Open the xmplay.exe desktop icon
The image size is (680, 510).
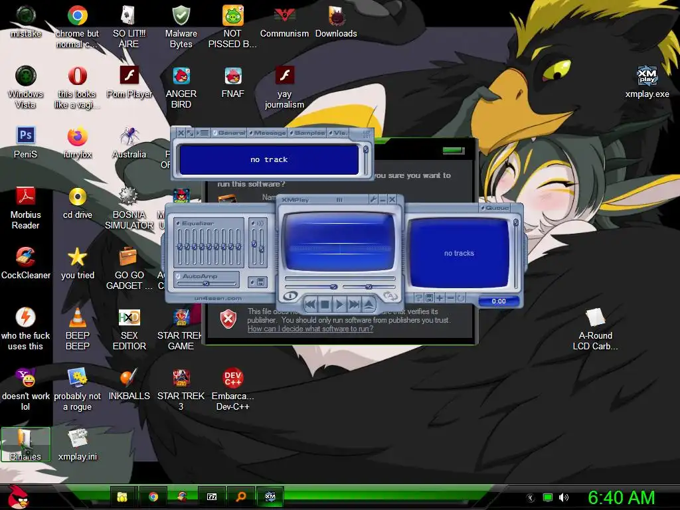pos(647,82)
